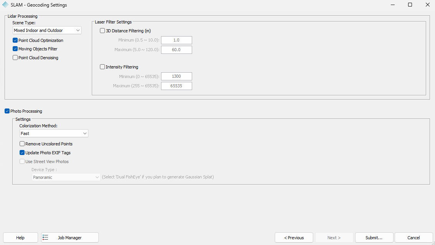The image size is (435, 245).
Task: Cancel the geocoding settings dialog
Action: 413,238
